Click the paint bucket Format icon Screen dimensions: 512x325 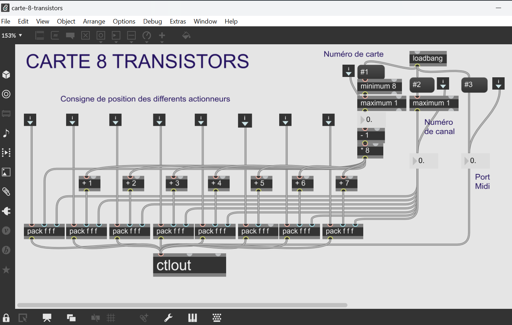(x=186, y=35)
